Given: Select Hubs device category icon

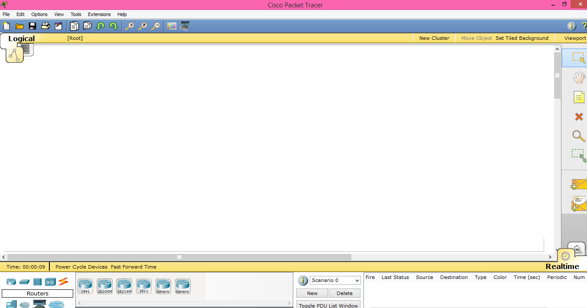Looking at the screenshot, I should point(37,282).
